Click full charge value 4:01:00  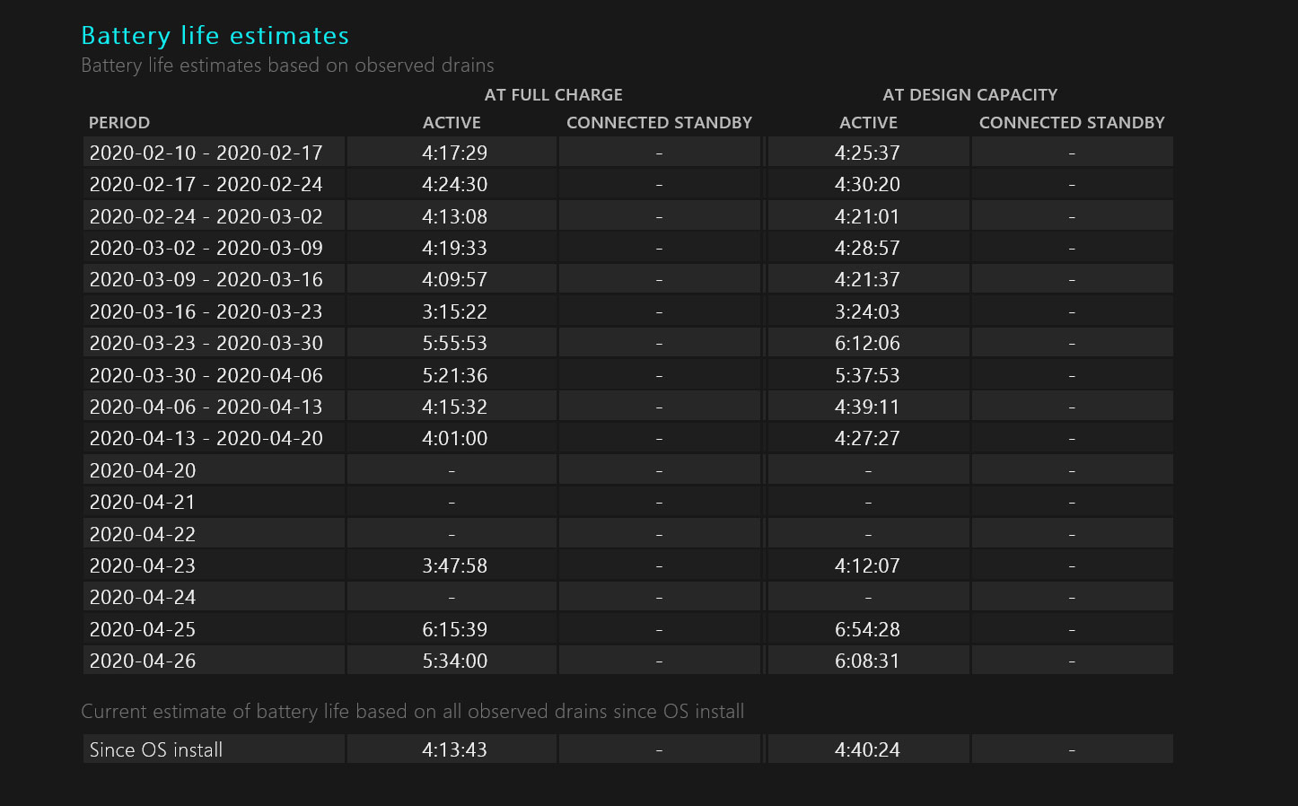[x=454, y=438]
